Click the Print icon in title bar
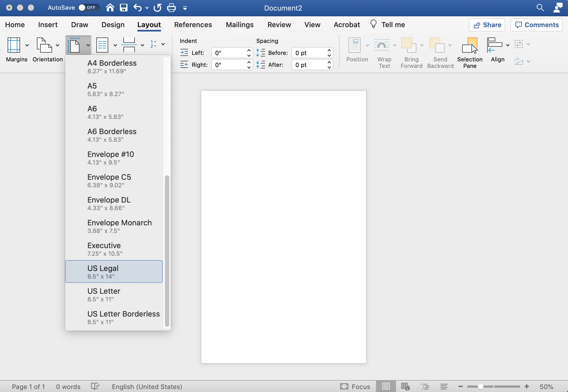 [171, 8]
